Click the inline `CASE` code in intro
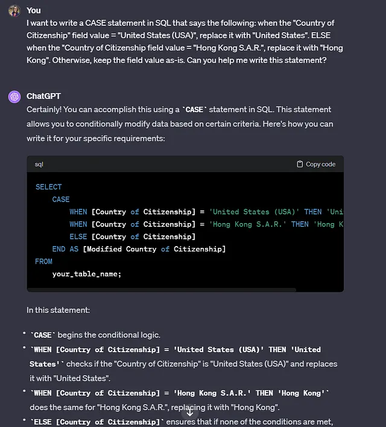The width and height of the screenshot is (386, 427). tap(194, 110)
